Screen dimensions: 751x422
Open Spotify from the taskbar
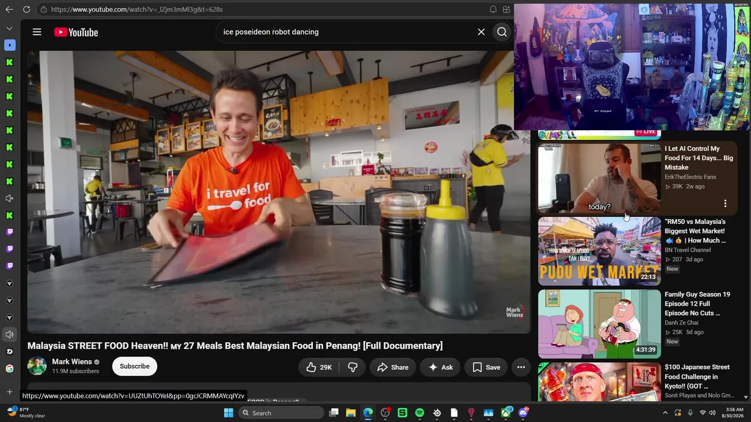coord(420,413)
